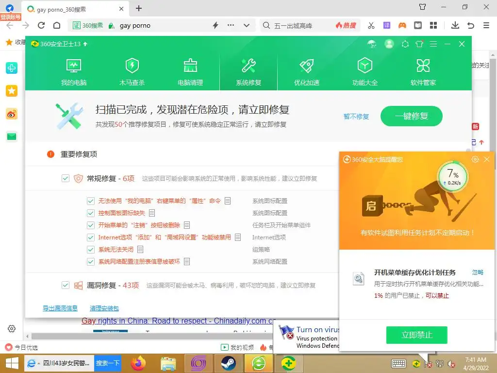Toggle 漏洞修复 43项 checkbox
The width and height of the screenshot is (497, 373).
[66, 285]
